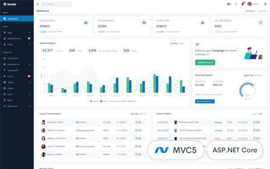Screen dimensions: 270x169
Task: Toggle Income series in chart legend
Action: pos(94,101)
